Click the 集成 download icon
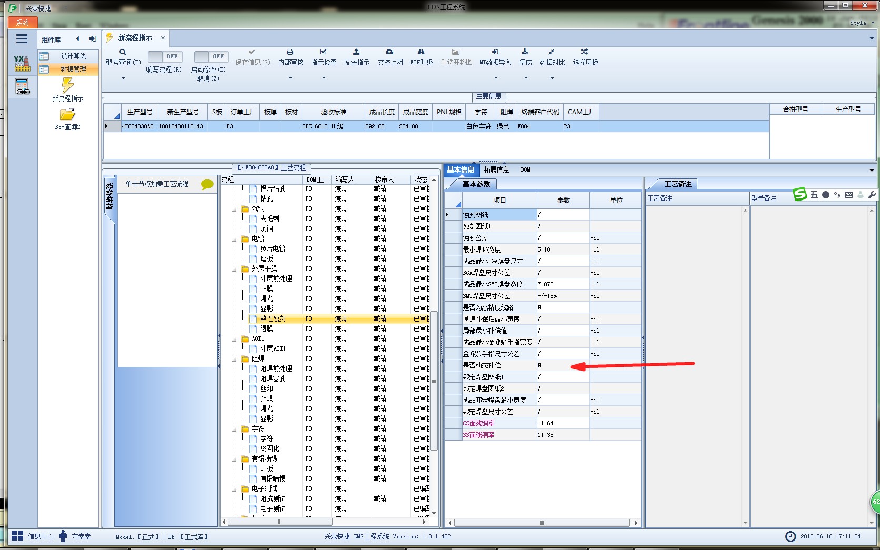 (525, 52)
